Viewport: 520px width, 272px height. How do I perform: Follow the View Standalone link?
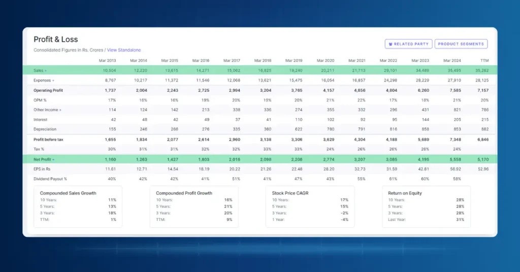click(124, 50)
